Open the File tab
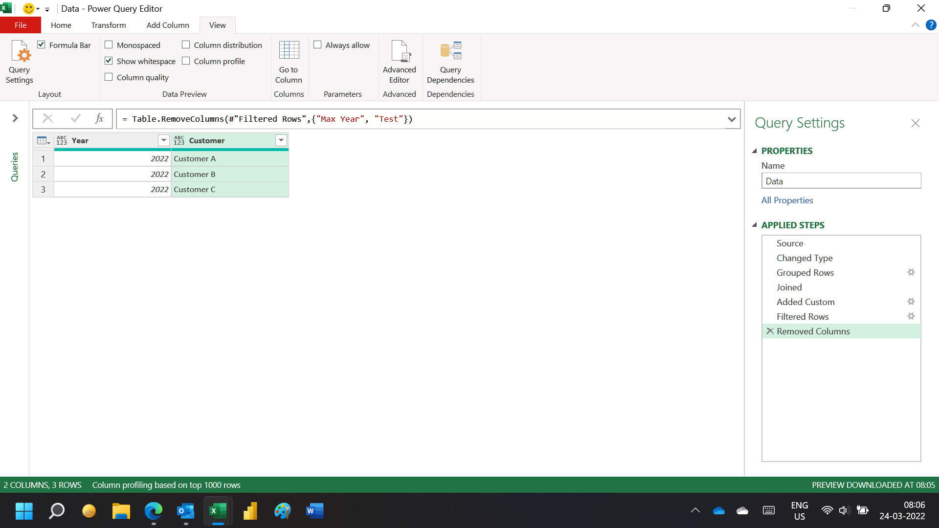This screenshot has height=528, width=939. click(x=21, y=25)
